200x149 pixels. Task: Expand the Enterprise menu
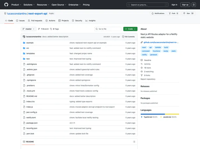[x=74, y=5]
